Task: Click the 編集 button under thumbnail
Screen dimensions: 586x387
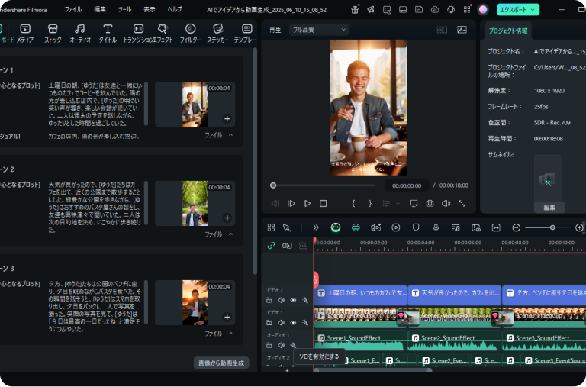Action: click(x=549, y=208)
